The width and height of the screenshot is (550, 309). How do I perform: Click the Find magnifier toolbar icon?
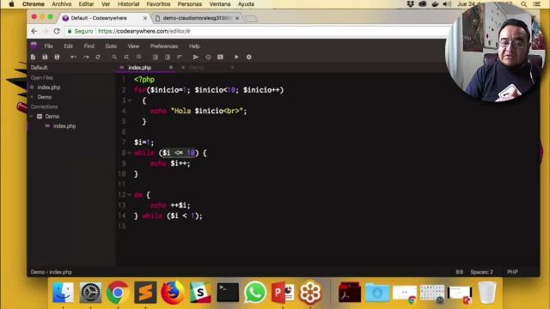pyautogui.click(x=114, y=57)
